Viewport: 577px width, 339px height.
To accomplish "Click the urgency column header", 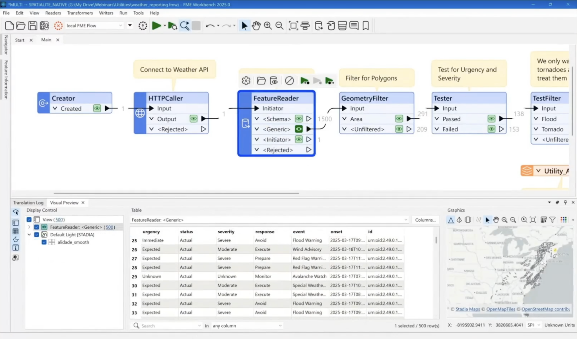I will tap(151, 232).
